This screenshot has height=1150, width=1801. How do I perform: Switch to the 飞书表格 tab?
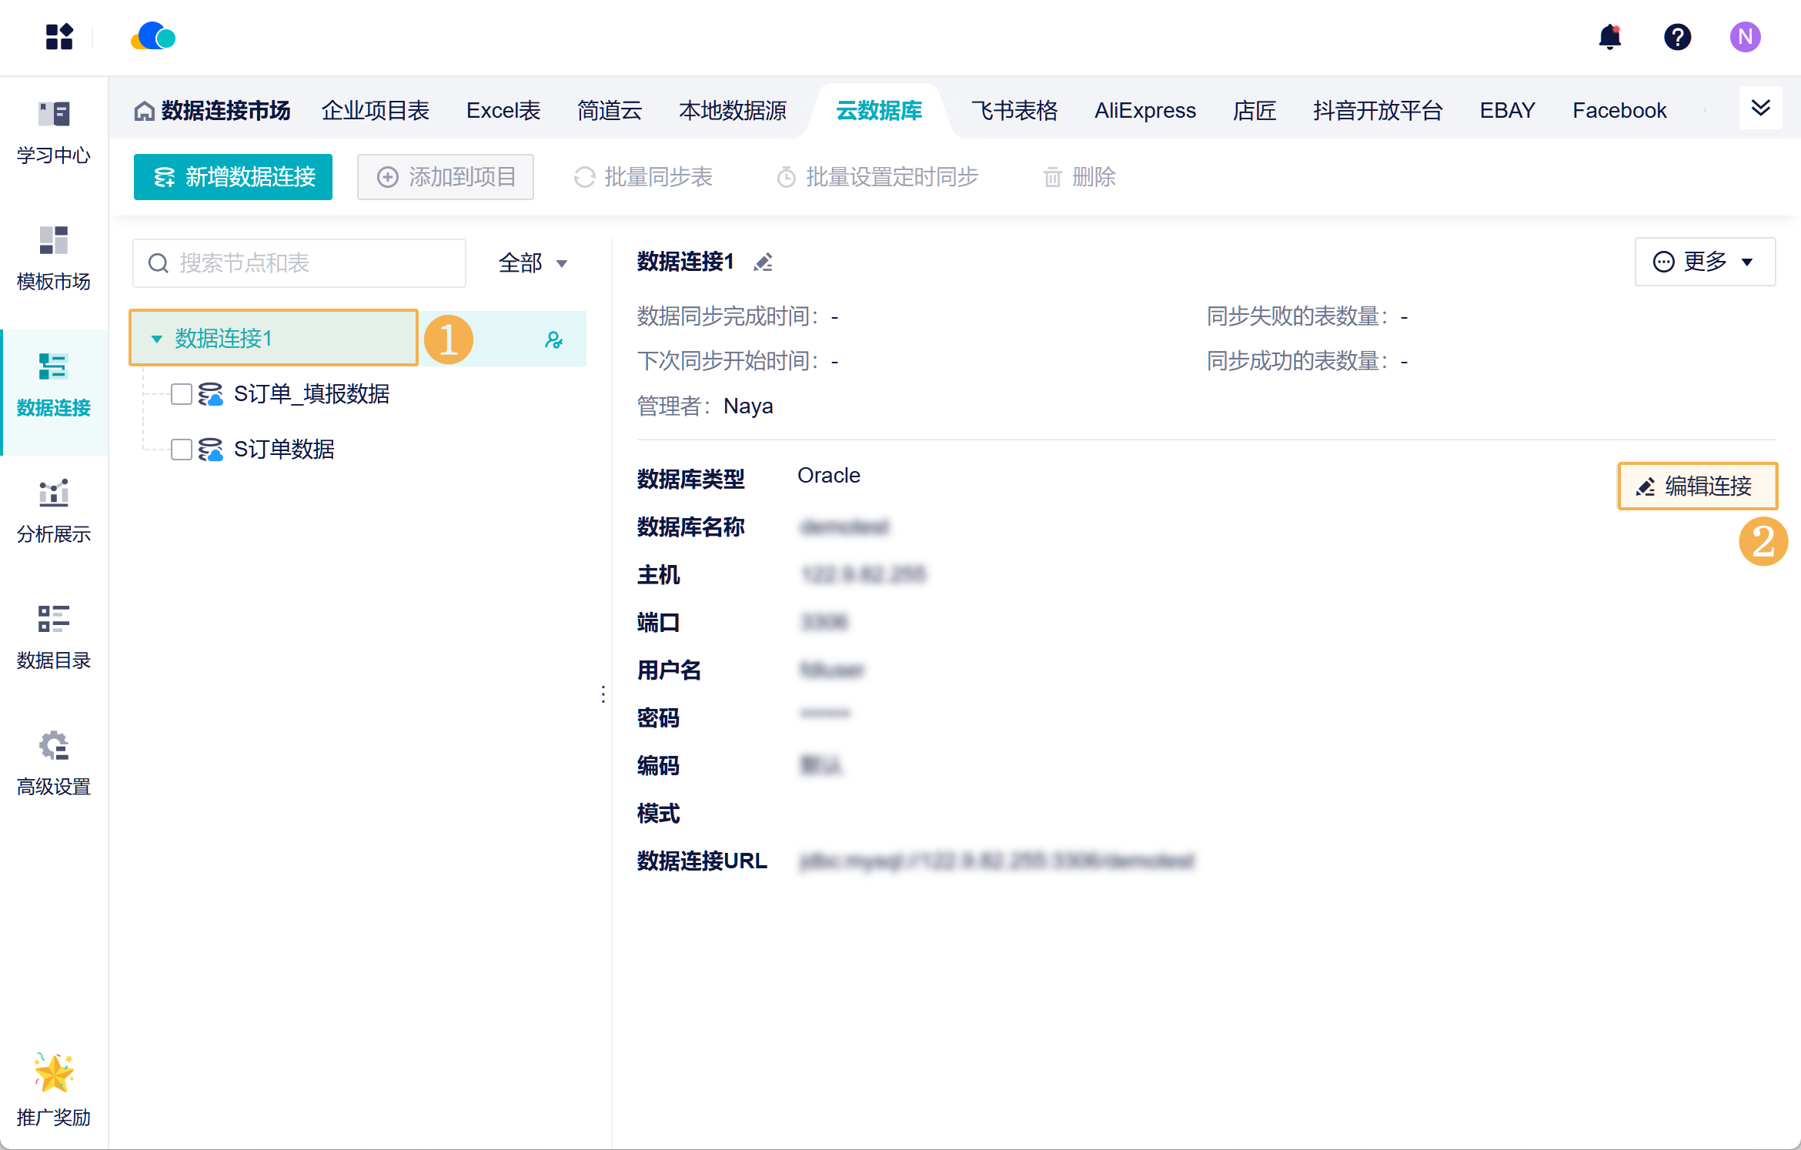tap(1014, 111)
